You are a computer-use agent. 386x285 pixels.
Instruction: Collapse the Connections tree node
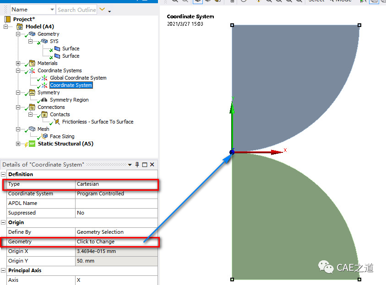[18, 107]
